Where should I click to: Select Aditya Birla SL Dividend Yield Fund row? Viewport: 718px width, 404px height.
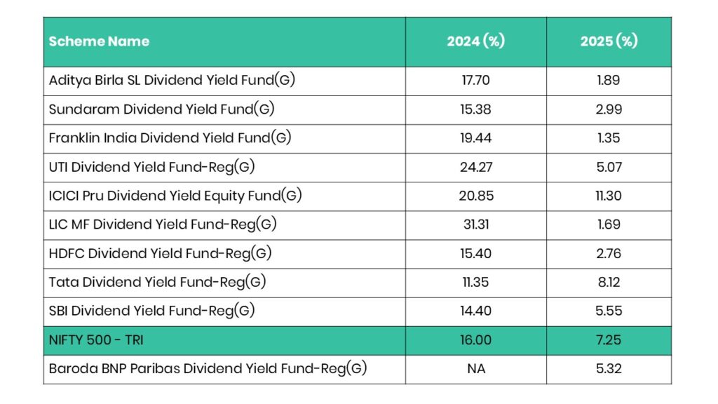172,80
